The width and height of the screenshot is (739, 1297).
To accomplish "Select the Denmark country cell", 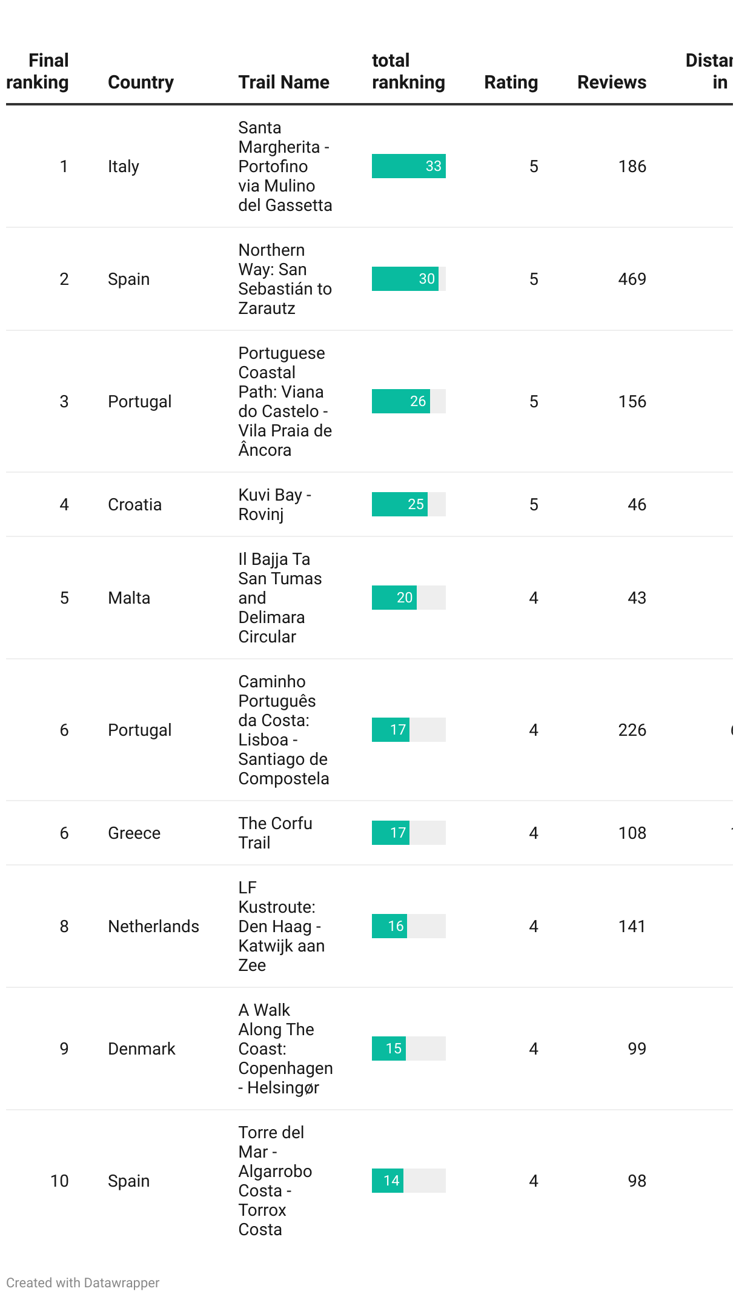I will (141, 1049).
